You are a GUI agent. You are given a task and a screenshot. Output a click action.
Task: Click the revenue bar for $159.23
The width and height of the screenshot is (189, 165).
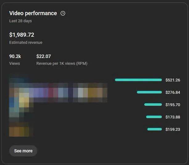tap(154, 129)
